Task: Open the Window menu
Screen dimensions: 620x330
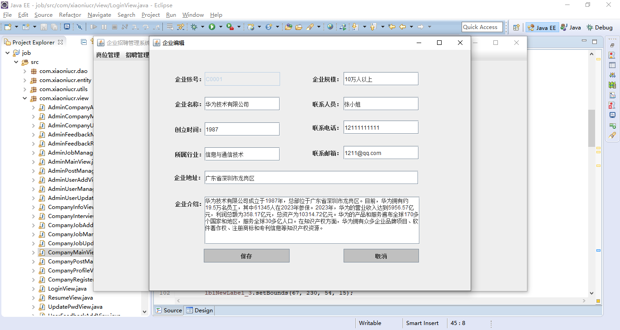Action: 193,15
